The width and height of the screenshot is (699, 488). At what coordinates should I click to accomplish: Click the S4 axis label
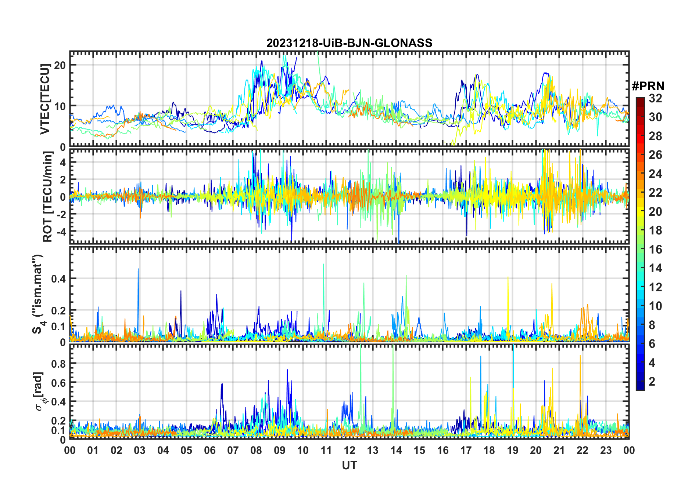[38, 294]
